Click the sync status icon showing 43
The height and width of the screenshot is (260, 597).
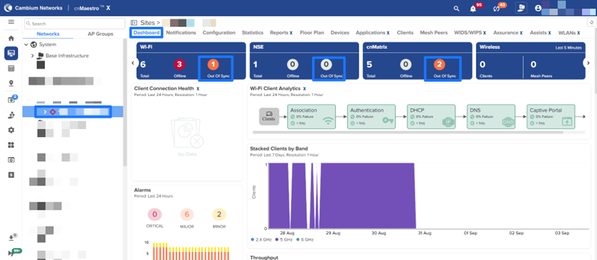point(496,8)
